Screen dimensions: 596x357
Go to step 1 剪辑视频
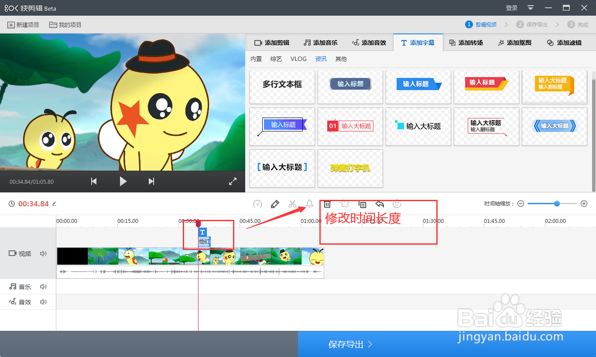(481, 24)
